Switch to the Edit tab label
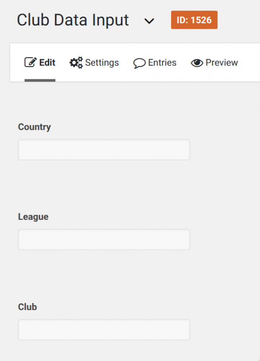This screenshot has height=361, width=260. click(47, 62)
